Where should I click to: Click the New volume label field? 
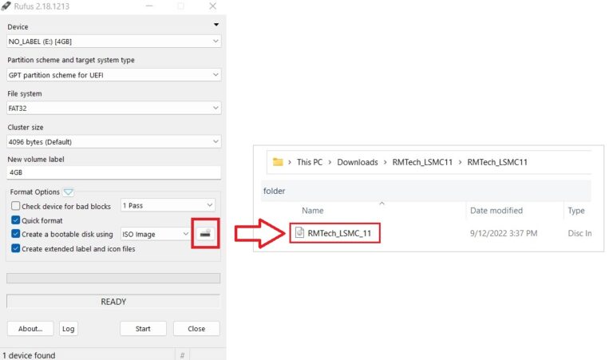coord(114,172)
